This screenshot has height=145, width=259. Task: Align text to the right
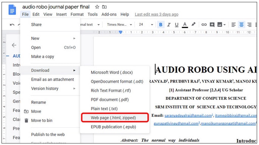pos(249,25)
